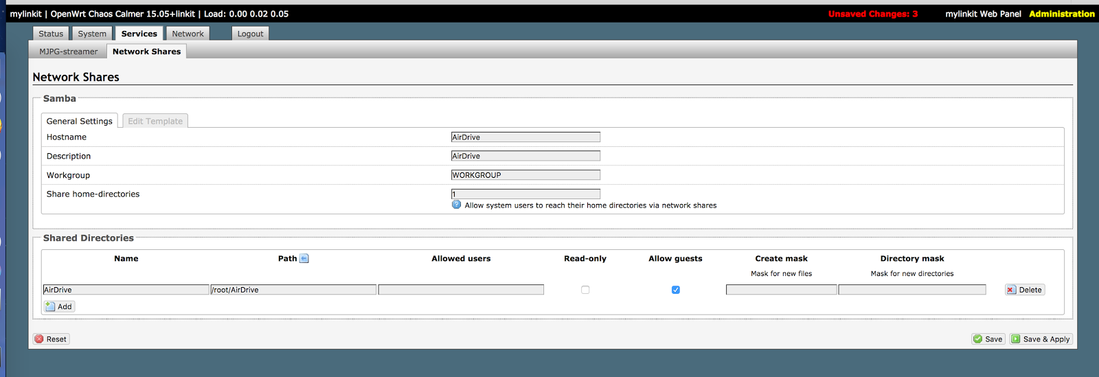Click the Mask for new files text
Image resolution: width=1099 pixels, height=377 pixels.
(x=781, y=274)
